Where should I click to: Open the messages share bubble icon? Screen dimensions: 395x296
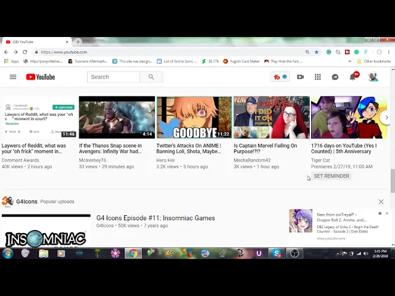coord(335,77)
